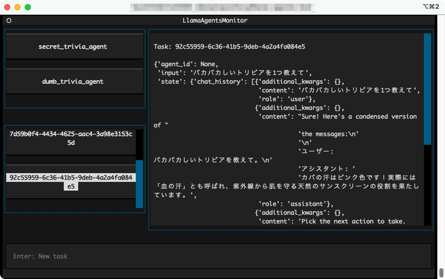
Task: Open task 92c55959-6c36-41b5-9deb-4a2a4fa084e5 in list
Action: (71, 182)
